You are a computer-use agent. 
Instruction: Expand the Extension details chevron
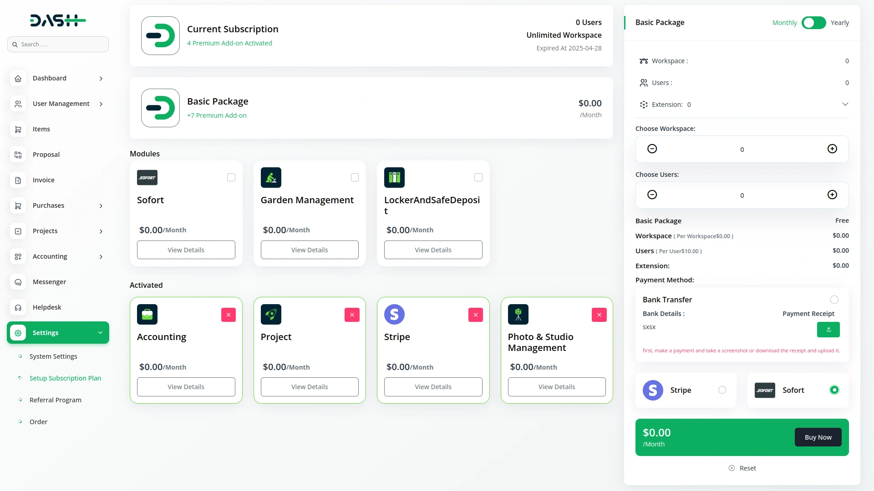[x=845, y=105]
